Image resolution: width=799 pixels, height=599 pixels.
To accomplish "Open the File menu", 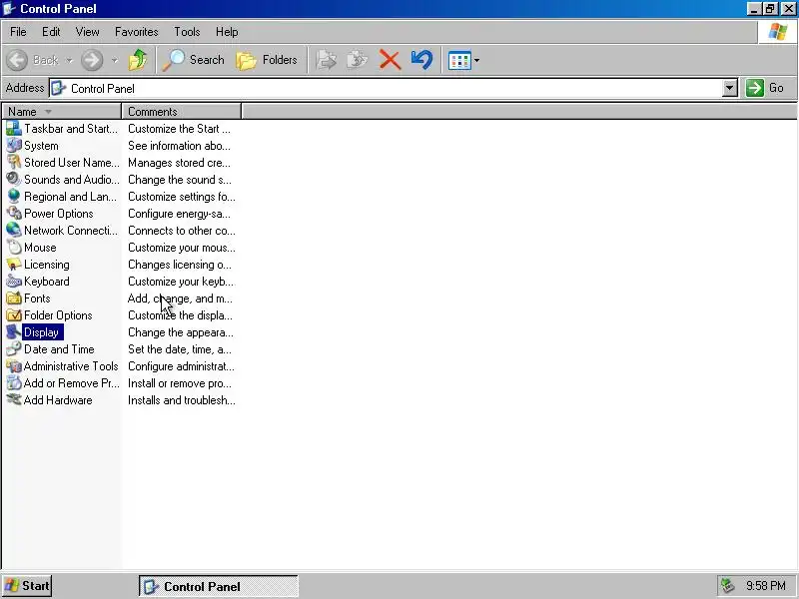I will pos(18,32).
